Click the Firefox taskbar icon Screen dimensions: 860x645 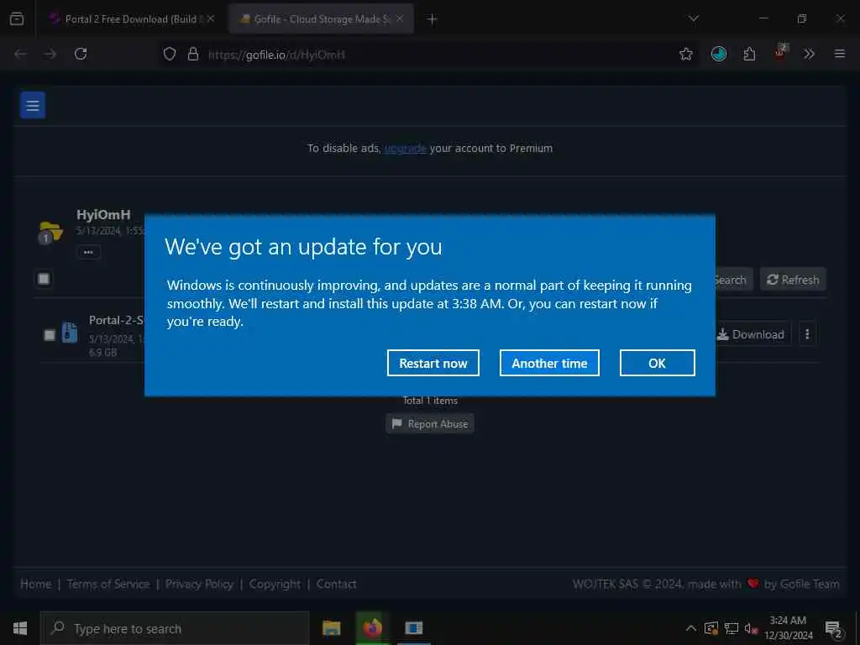pos(372,628)
